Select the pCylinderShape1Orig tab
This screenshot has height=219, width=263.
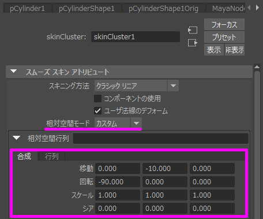tap(163, 9)
